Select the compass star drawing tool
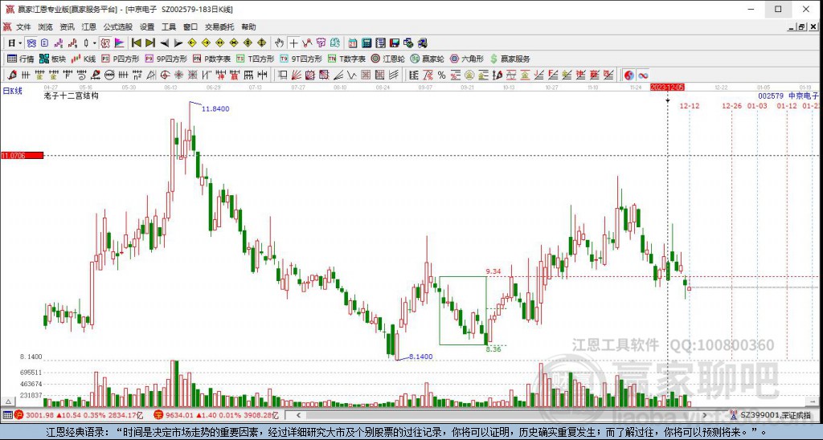823x440 pixels. point(179,75)
